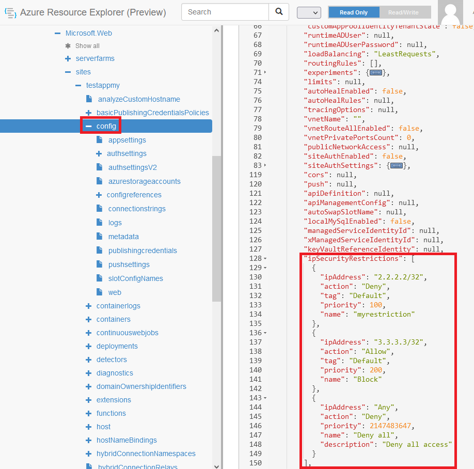
Task: Click the Show all link
Action: click(x=87, y=46)
